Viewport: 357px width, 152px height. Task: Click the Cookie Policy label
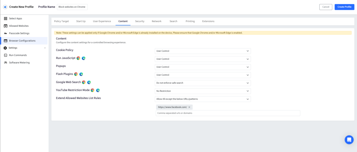(x=64, y=50)
